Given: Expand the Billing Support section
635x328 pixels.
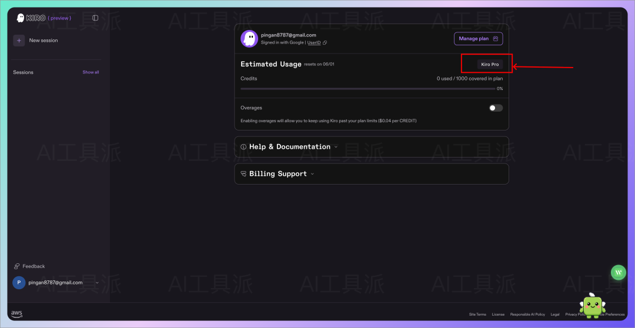Looking at the screenshot, I should click(372, 174).
